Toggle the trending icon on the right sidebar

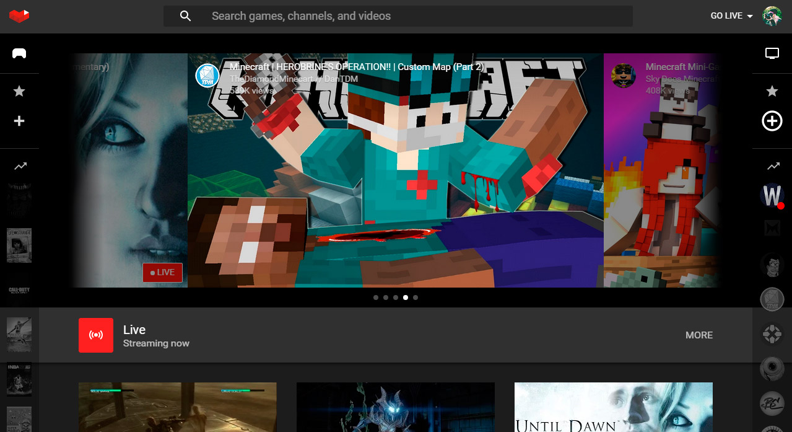click(x=772, y=165)
